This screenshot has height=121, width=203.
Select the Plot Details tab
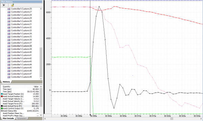click(x=8, y=118)
